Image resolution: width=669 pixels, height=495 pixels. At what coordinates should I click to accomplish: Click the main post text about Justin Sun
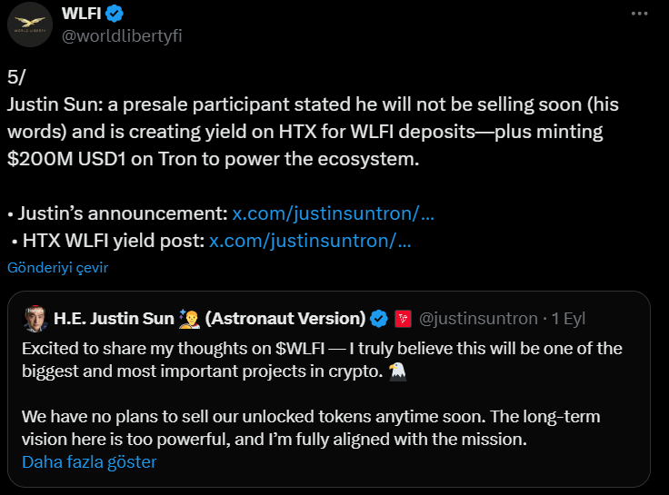tap(305, 133)
